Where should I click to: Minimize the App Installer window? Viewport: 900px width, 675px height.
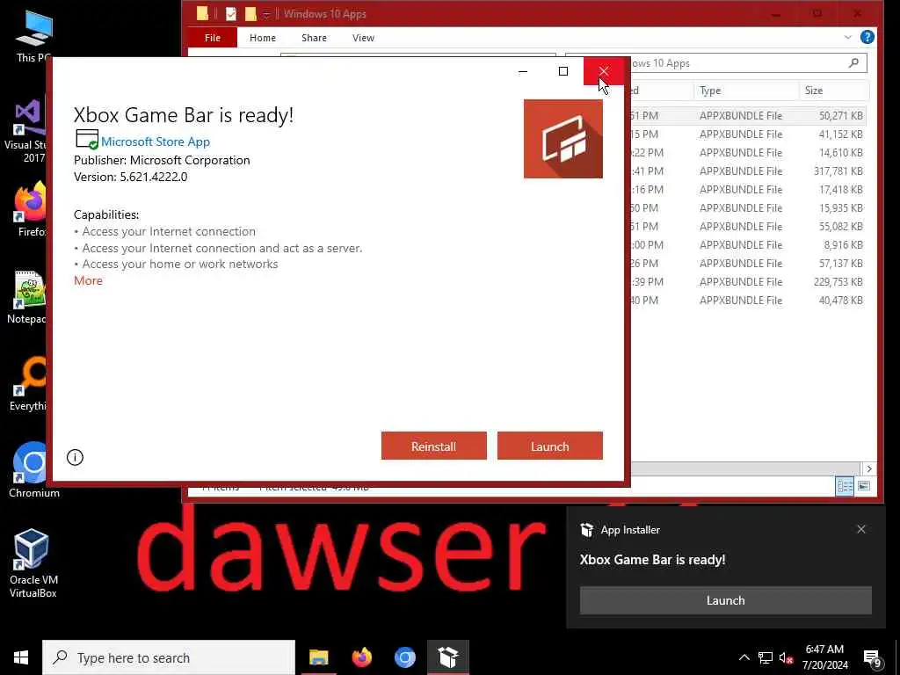[x=523, y=71]
